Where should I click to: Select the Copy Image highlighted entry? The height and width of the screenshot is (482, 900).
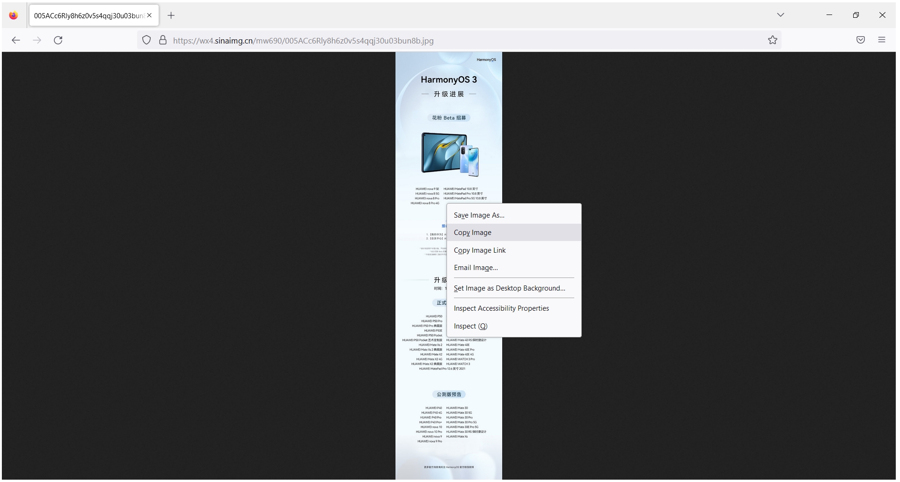(x=472, y=232)
